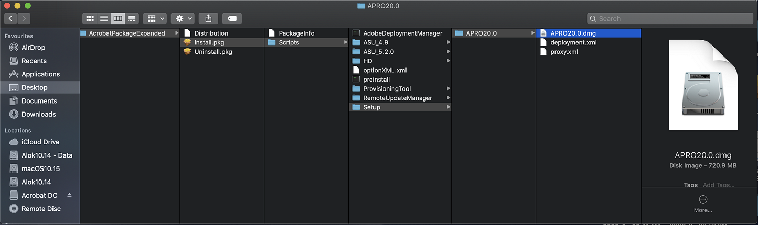The width and height of the screenshot is (758, 225).
Task: Select the APRO20.0 folder
Action: click(494, 33)
